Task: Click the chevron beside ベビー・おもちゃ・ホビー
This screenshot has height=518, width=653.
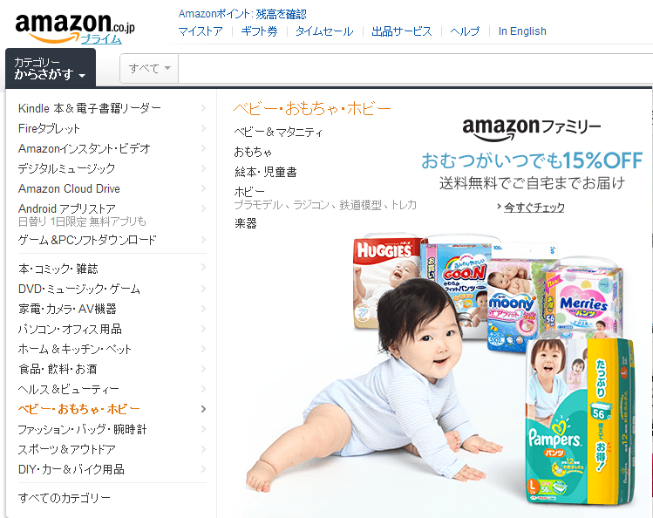Action: point(203,409)
